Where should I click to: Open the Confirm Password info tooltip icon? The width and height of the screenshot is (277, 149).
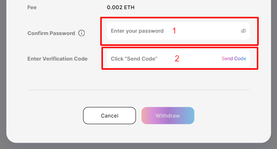(x=81, y=33)
